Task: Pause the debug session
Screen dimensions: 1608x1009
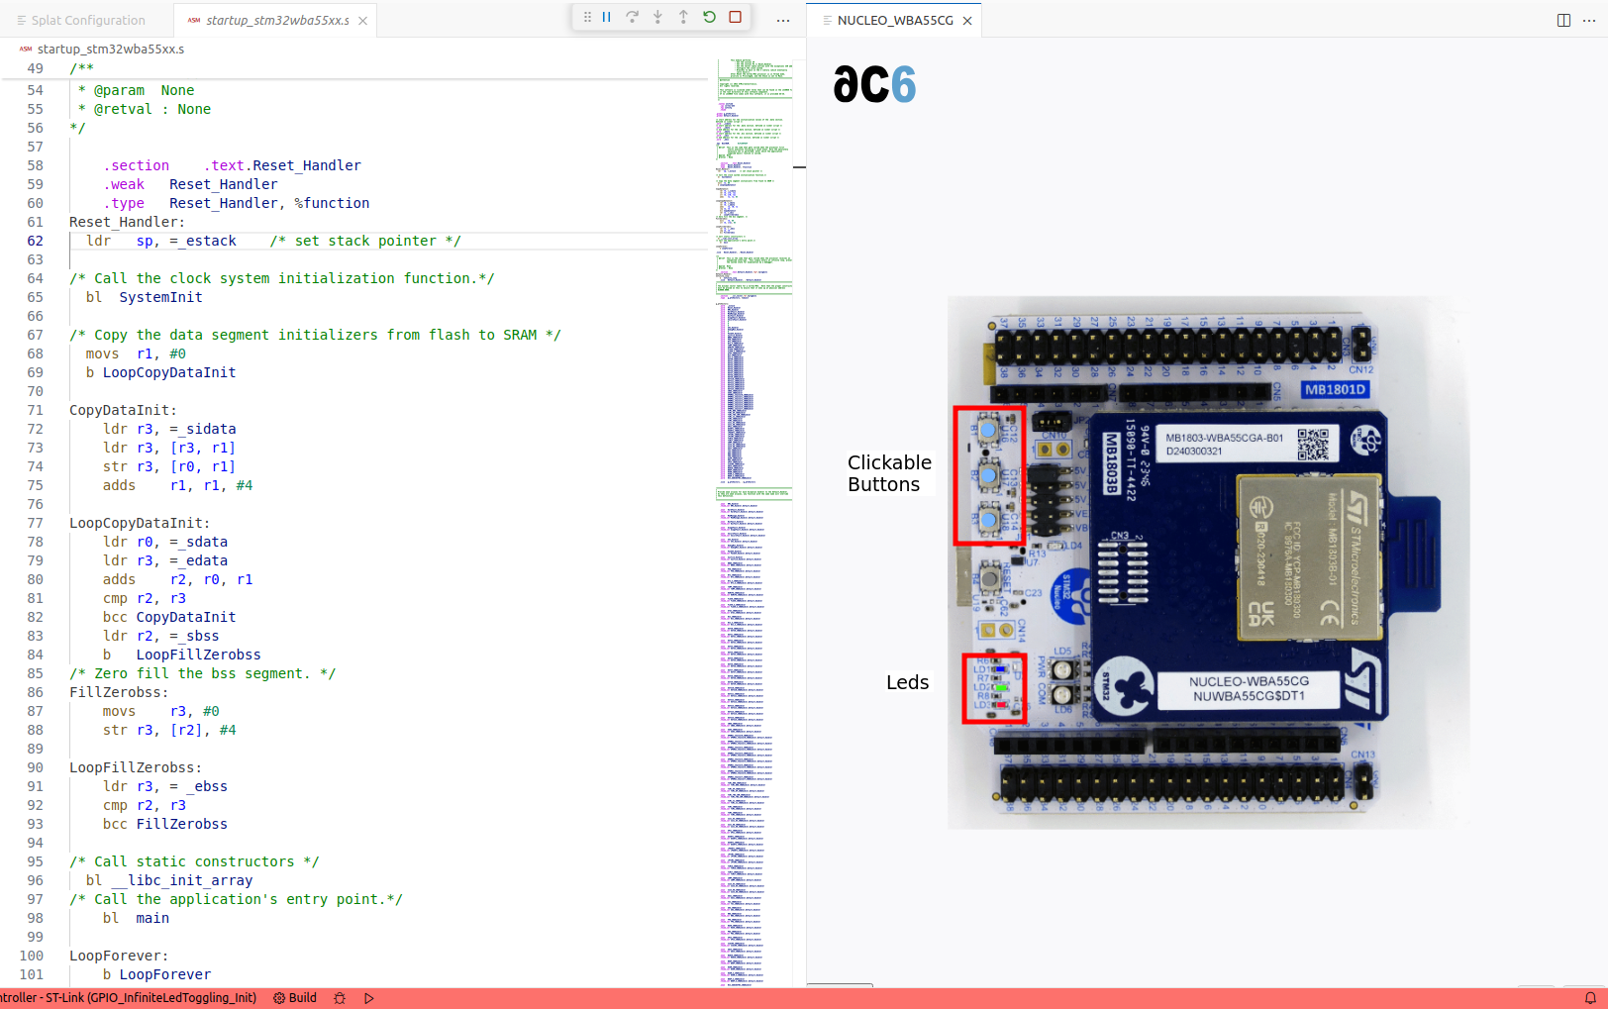Action: [607, 17]
